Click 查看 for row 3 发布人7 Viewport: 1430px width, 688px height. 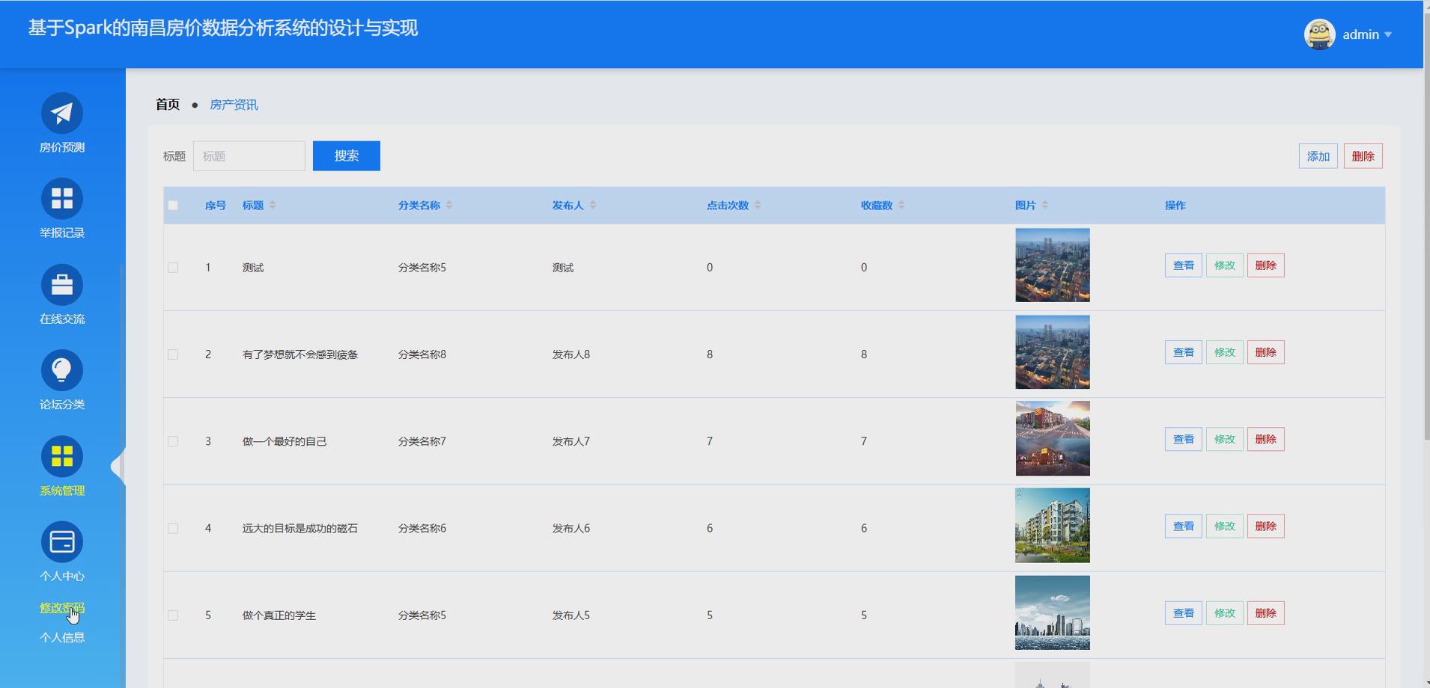click(1183, 439)
